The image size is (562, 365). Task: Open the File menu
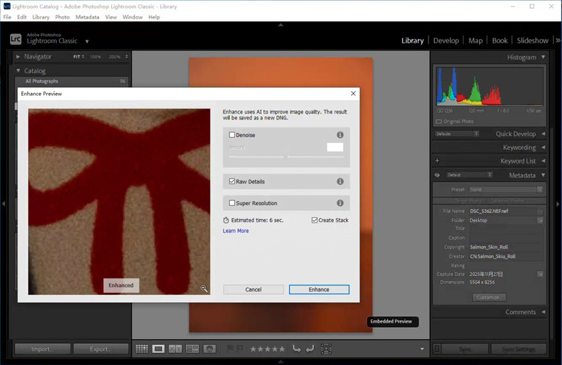(x=7, y=17)
